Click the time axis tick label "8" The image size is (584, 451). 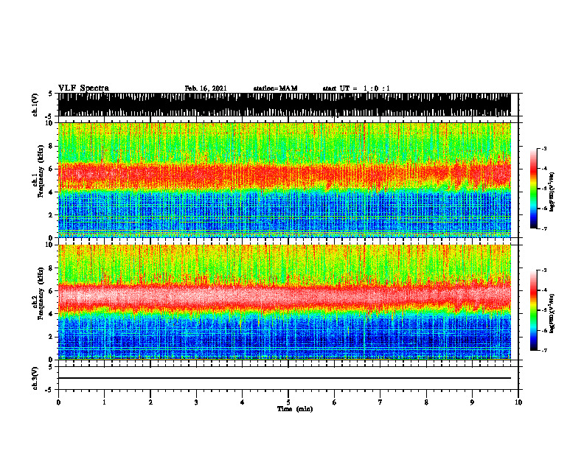(426, 402)
